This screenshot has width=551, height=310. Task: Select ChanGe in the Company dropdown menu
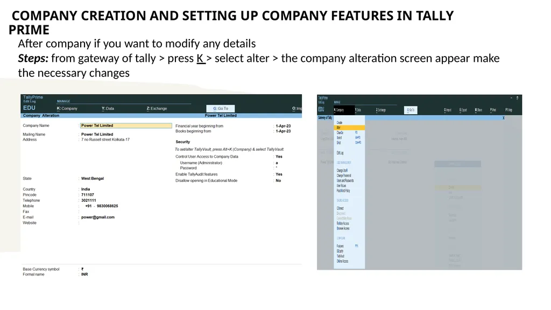[340, 133]
